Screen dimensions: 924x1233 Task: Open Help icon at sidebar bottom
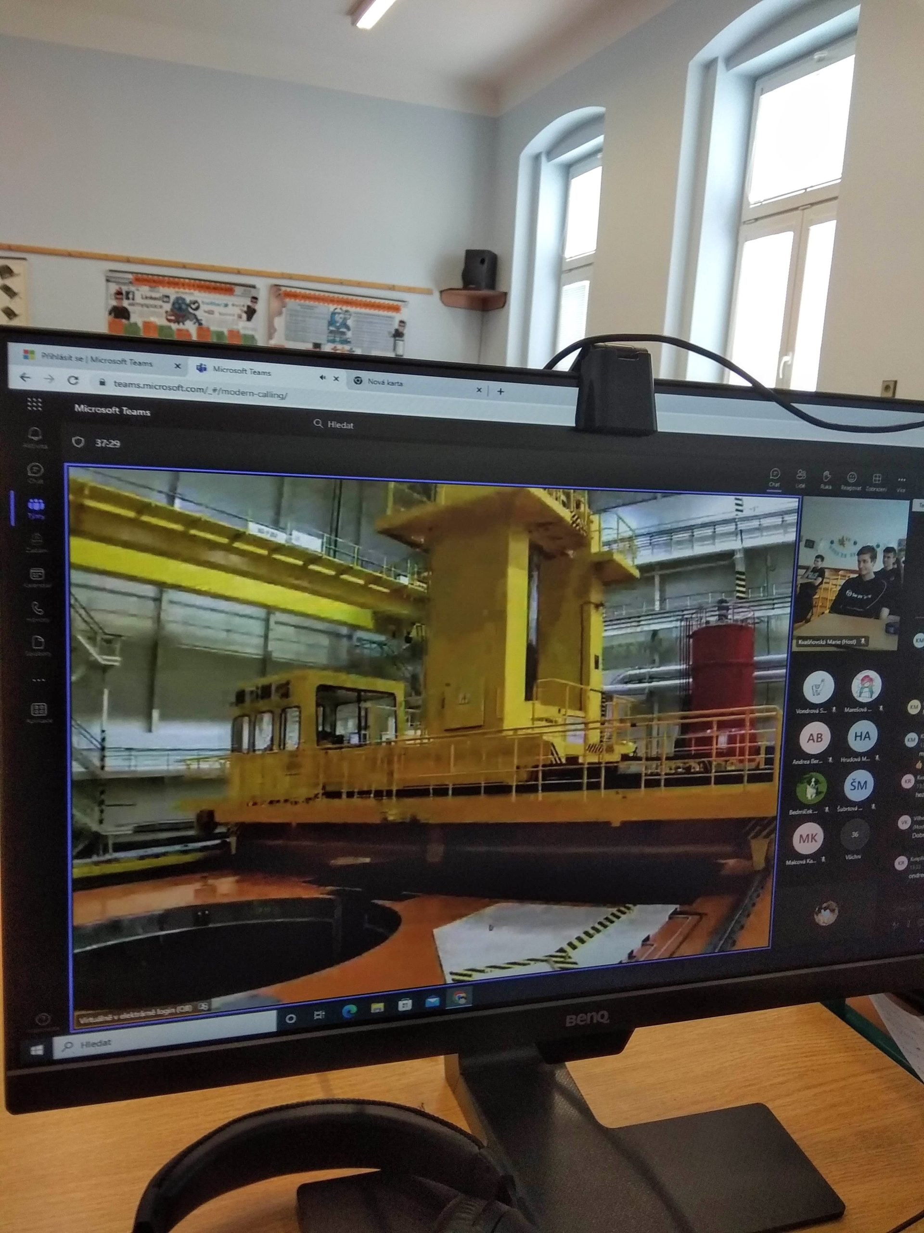43,1020
